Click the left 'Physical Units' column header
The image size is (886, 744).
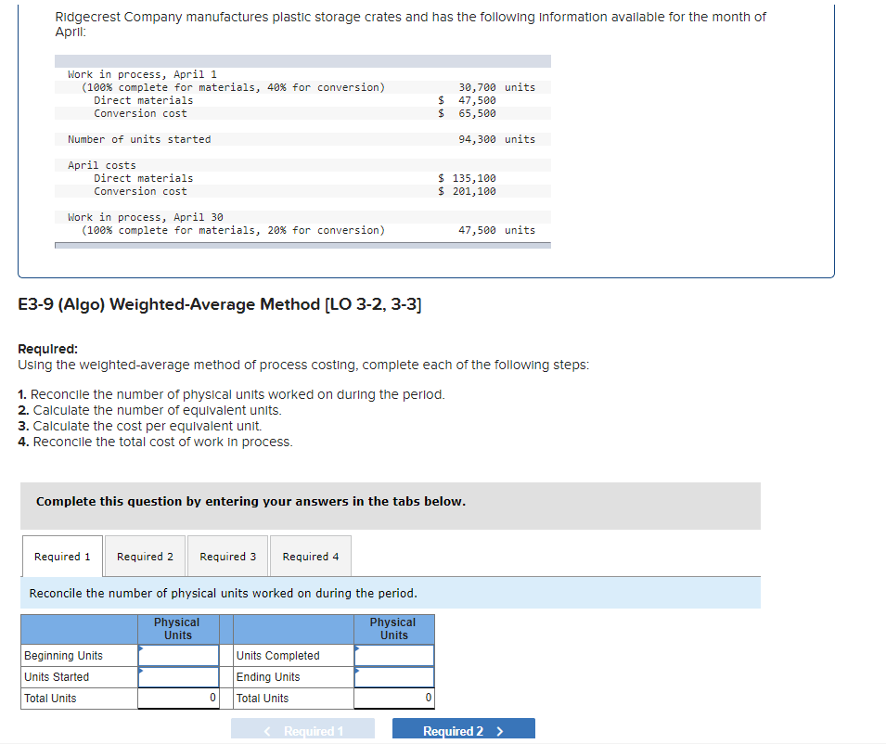click(x=178, y=629)
